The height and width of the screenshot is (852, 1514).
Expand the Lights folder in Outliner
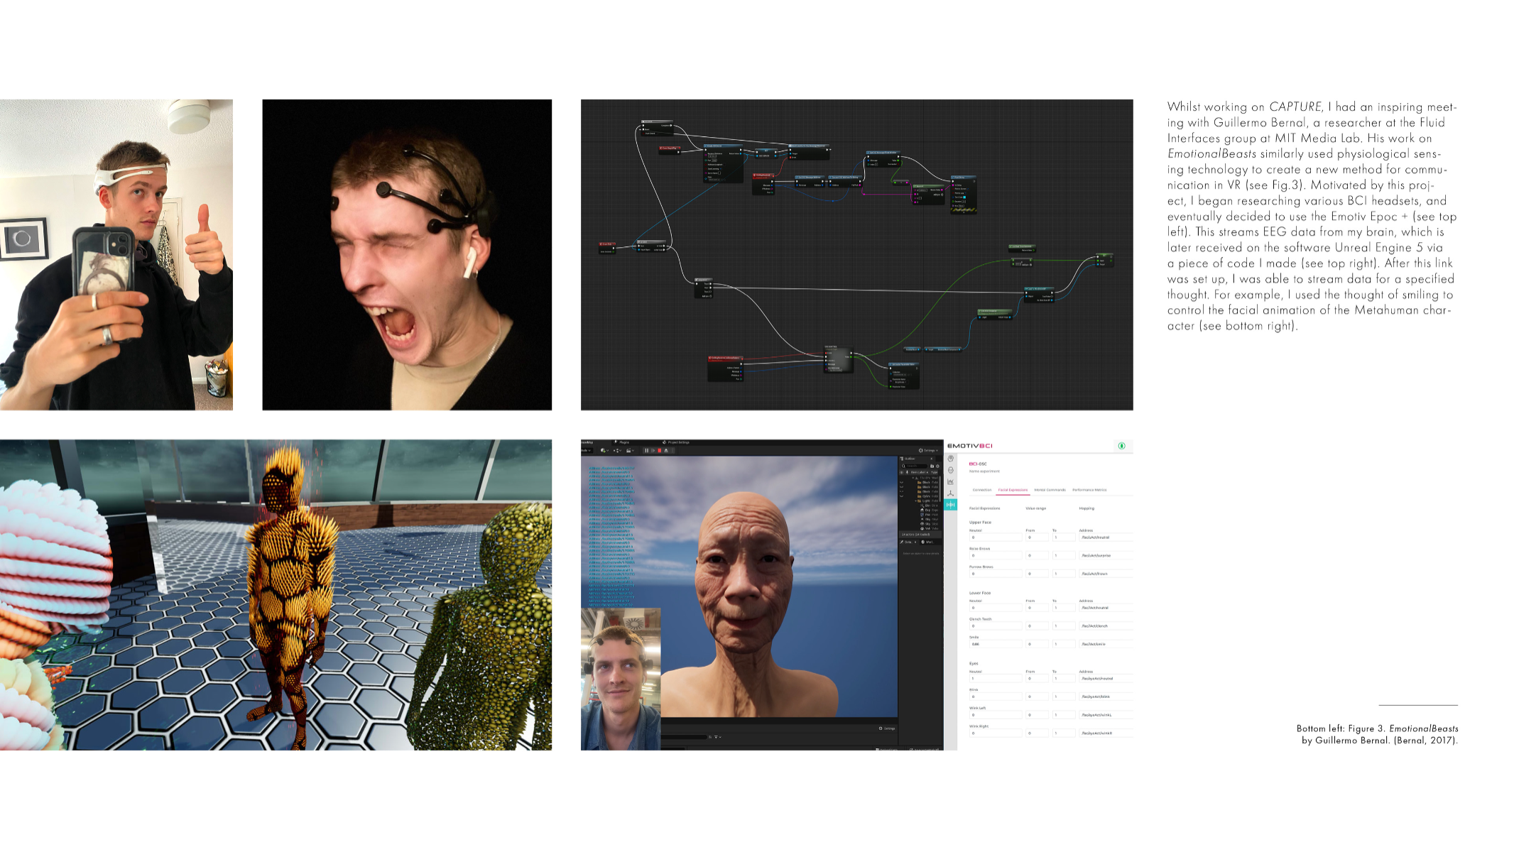(915, 501)
